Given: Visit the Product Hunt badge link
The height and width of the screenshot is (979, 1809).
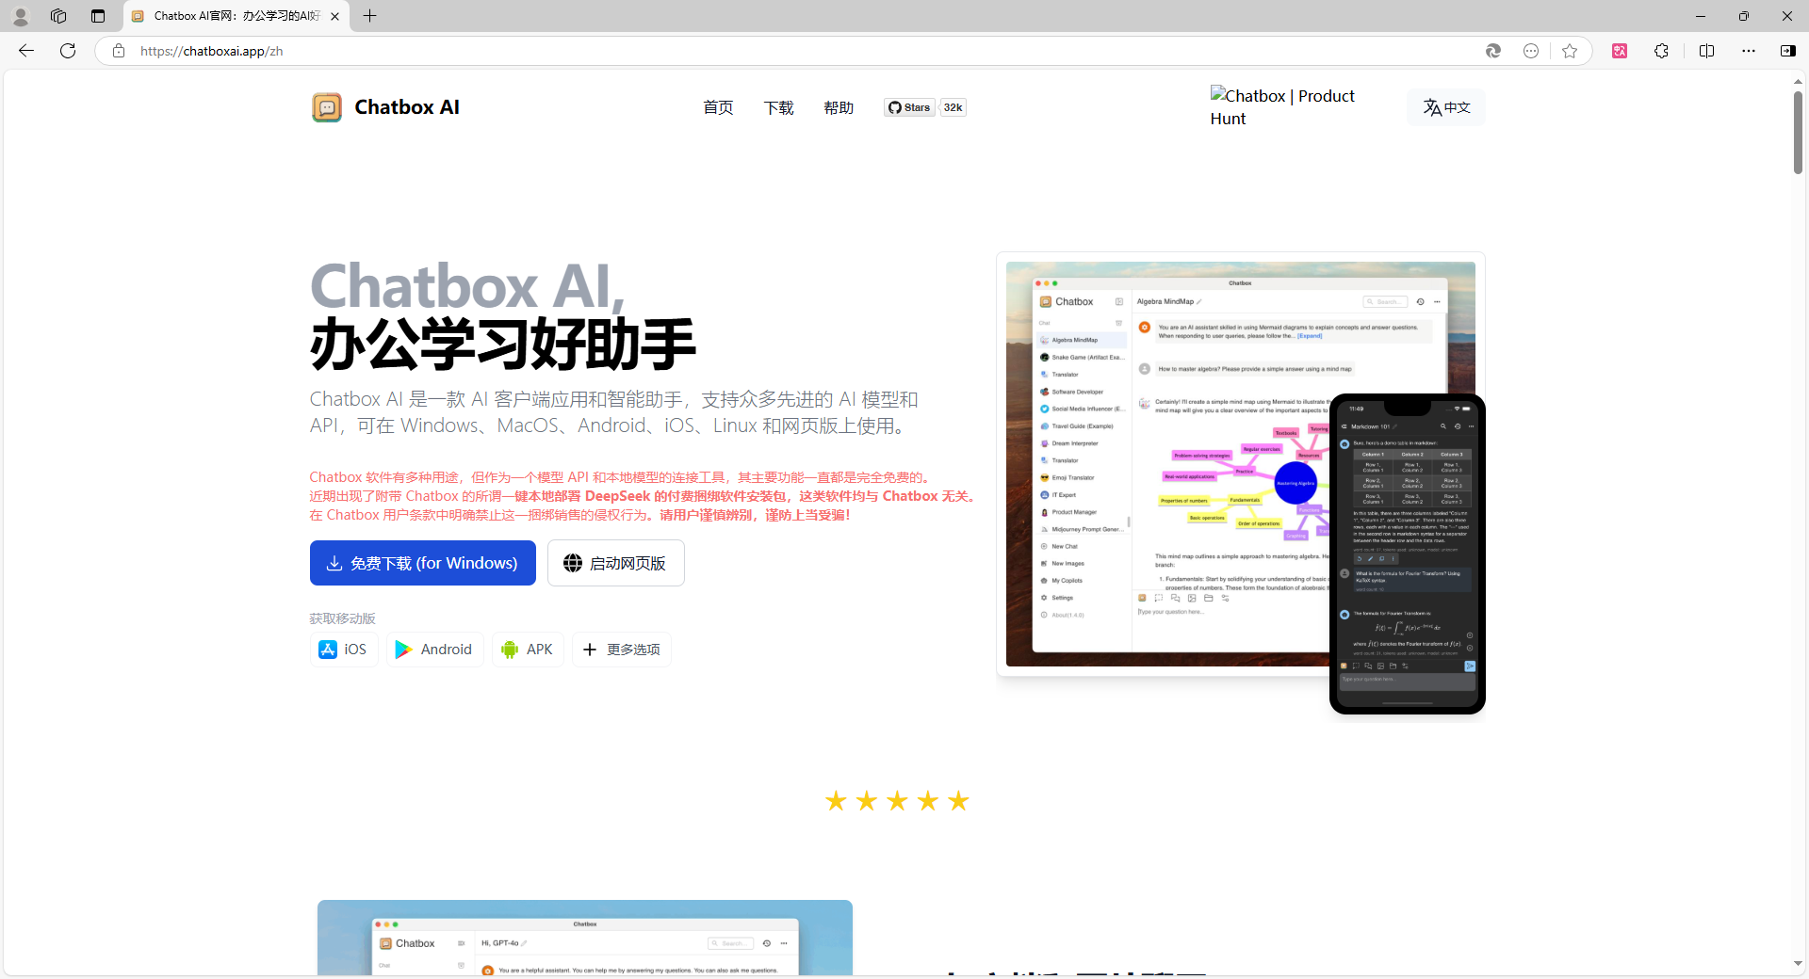Looking at the screenshot, I should click(x=1282, y=107).
